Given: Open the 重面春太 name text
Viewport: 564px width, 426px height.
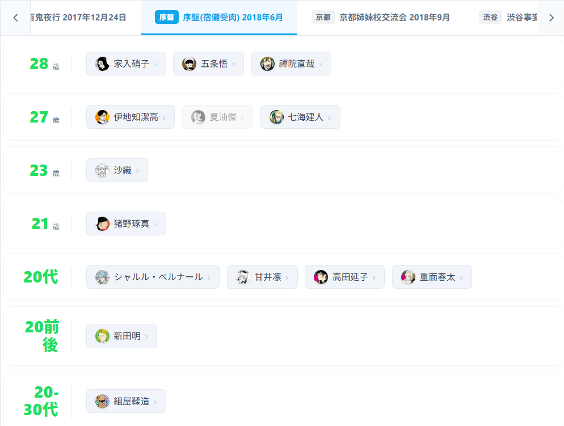Looking at the screenshot, I should [x=437, y=277].
